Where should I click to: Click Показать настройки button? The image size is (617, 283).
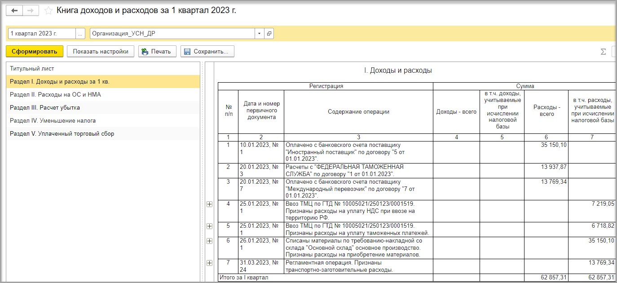pyautogui.click(x=101, y=52)
